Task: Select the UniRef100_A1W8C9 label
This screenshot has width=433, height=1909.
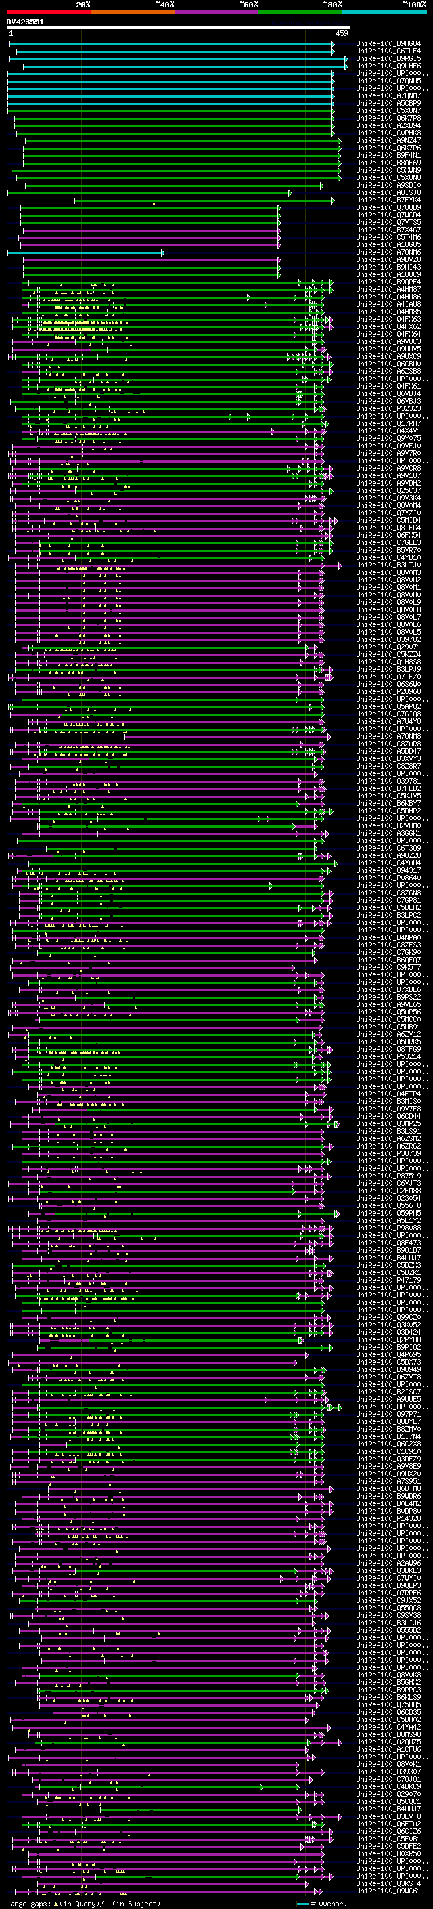Action: [388, 274]
